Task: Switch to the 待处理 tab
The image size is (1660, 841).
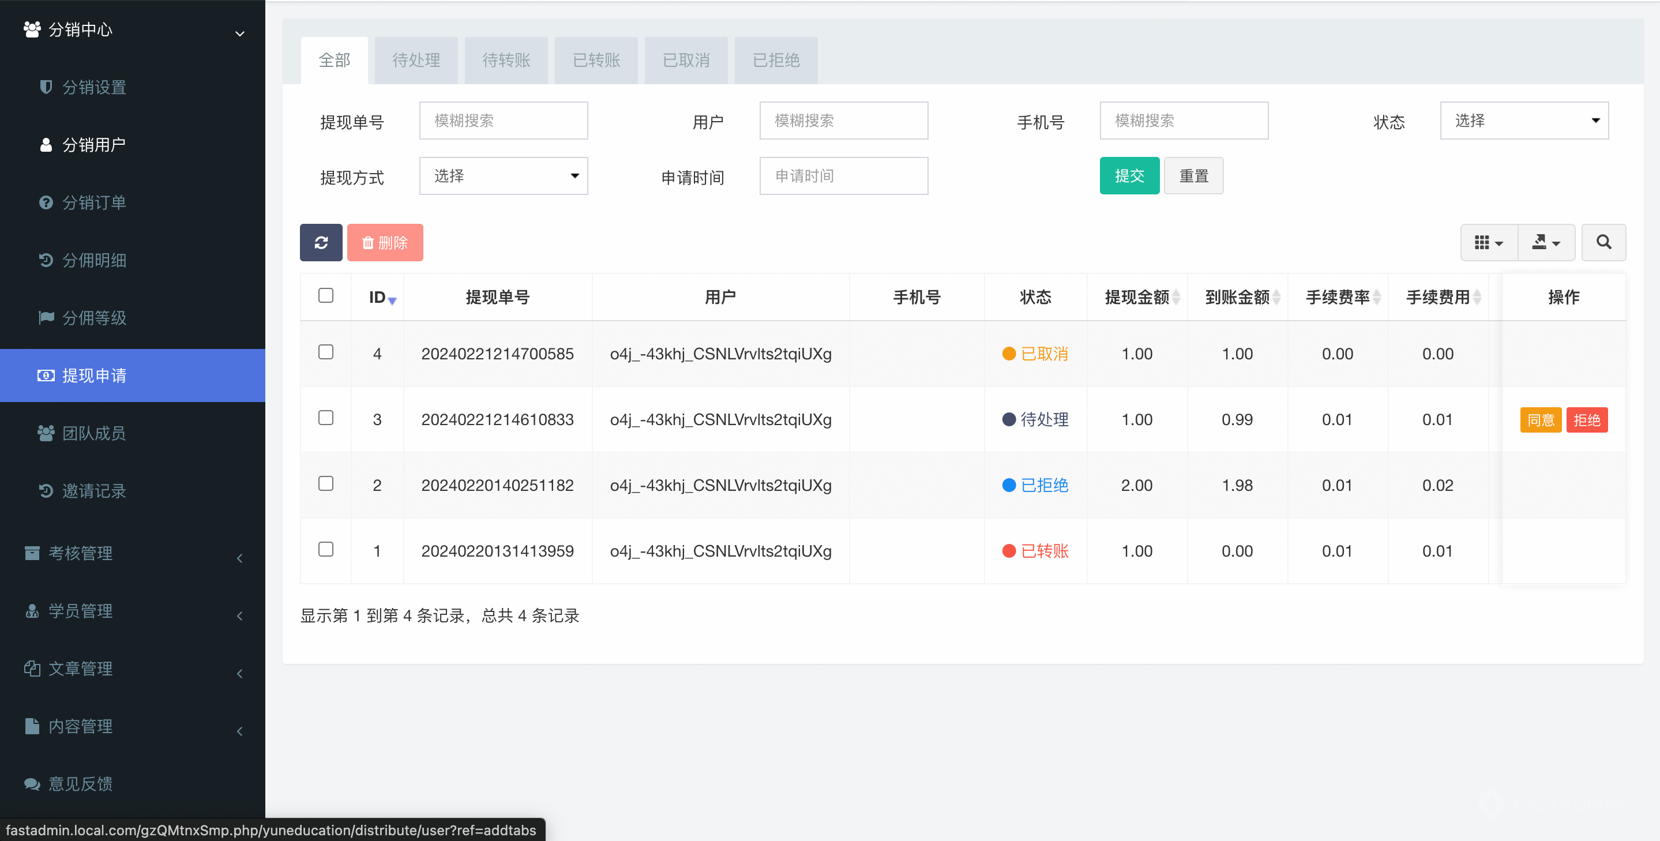Action: (416, 61)
